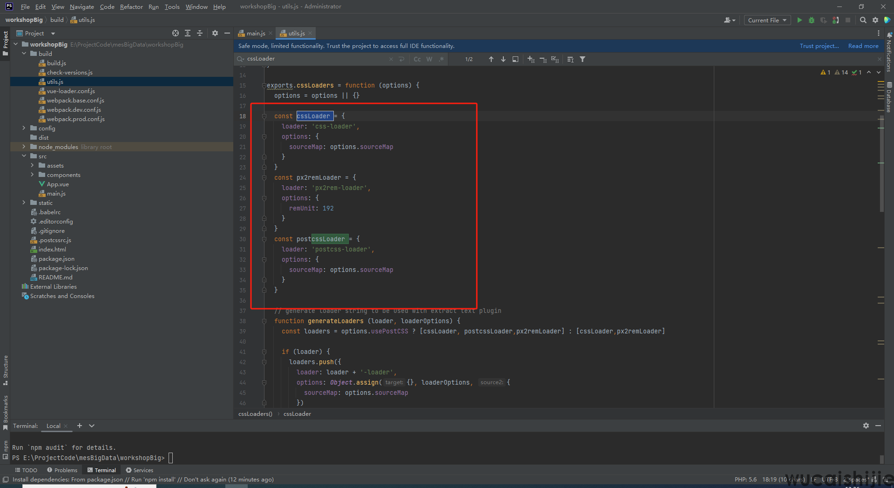Open editor tabs three-dot menu
The image size is (894, 488).
tap(879, 33)
